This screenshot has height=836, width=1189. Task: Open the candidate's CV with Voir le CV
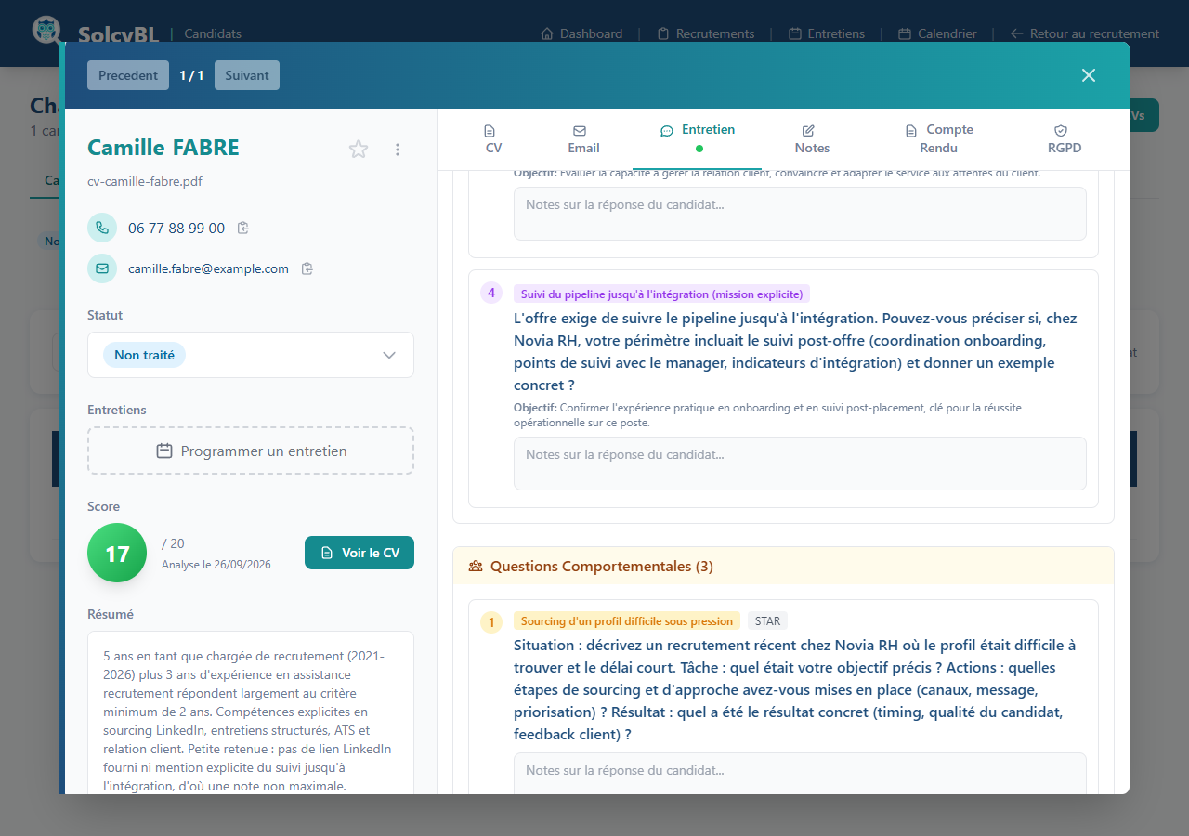click(359, 553)
